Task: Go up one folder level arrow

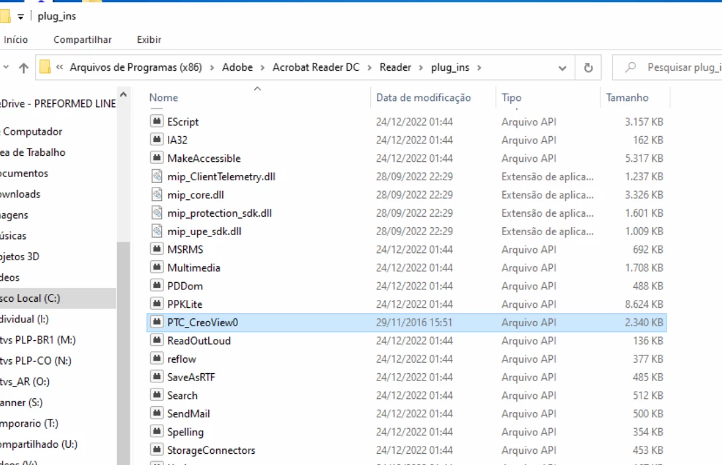Action: (24, 68)
